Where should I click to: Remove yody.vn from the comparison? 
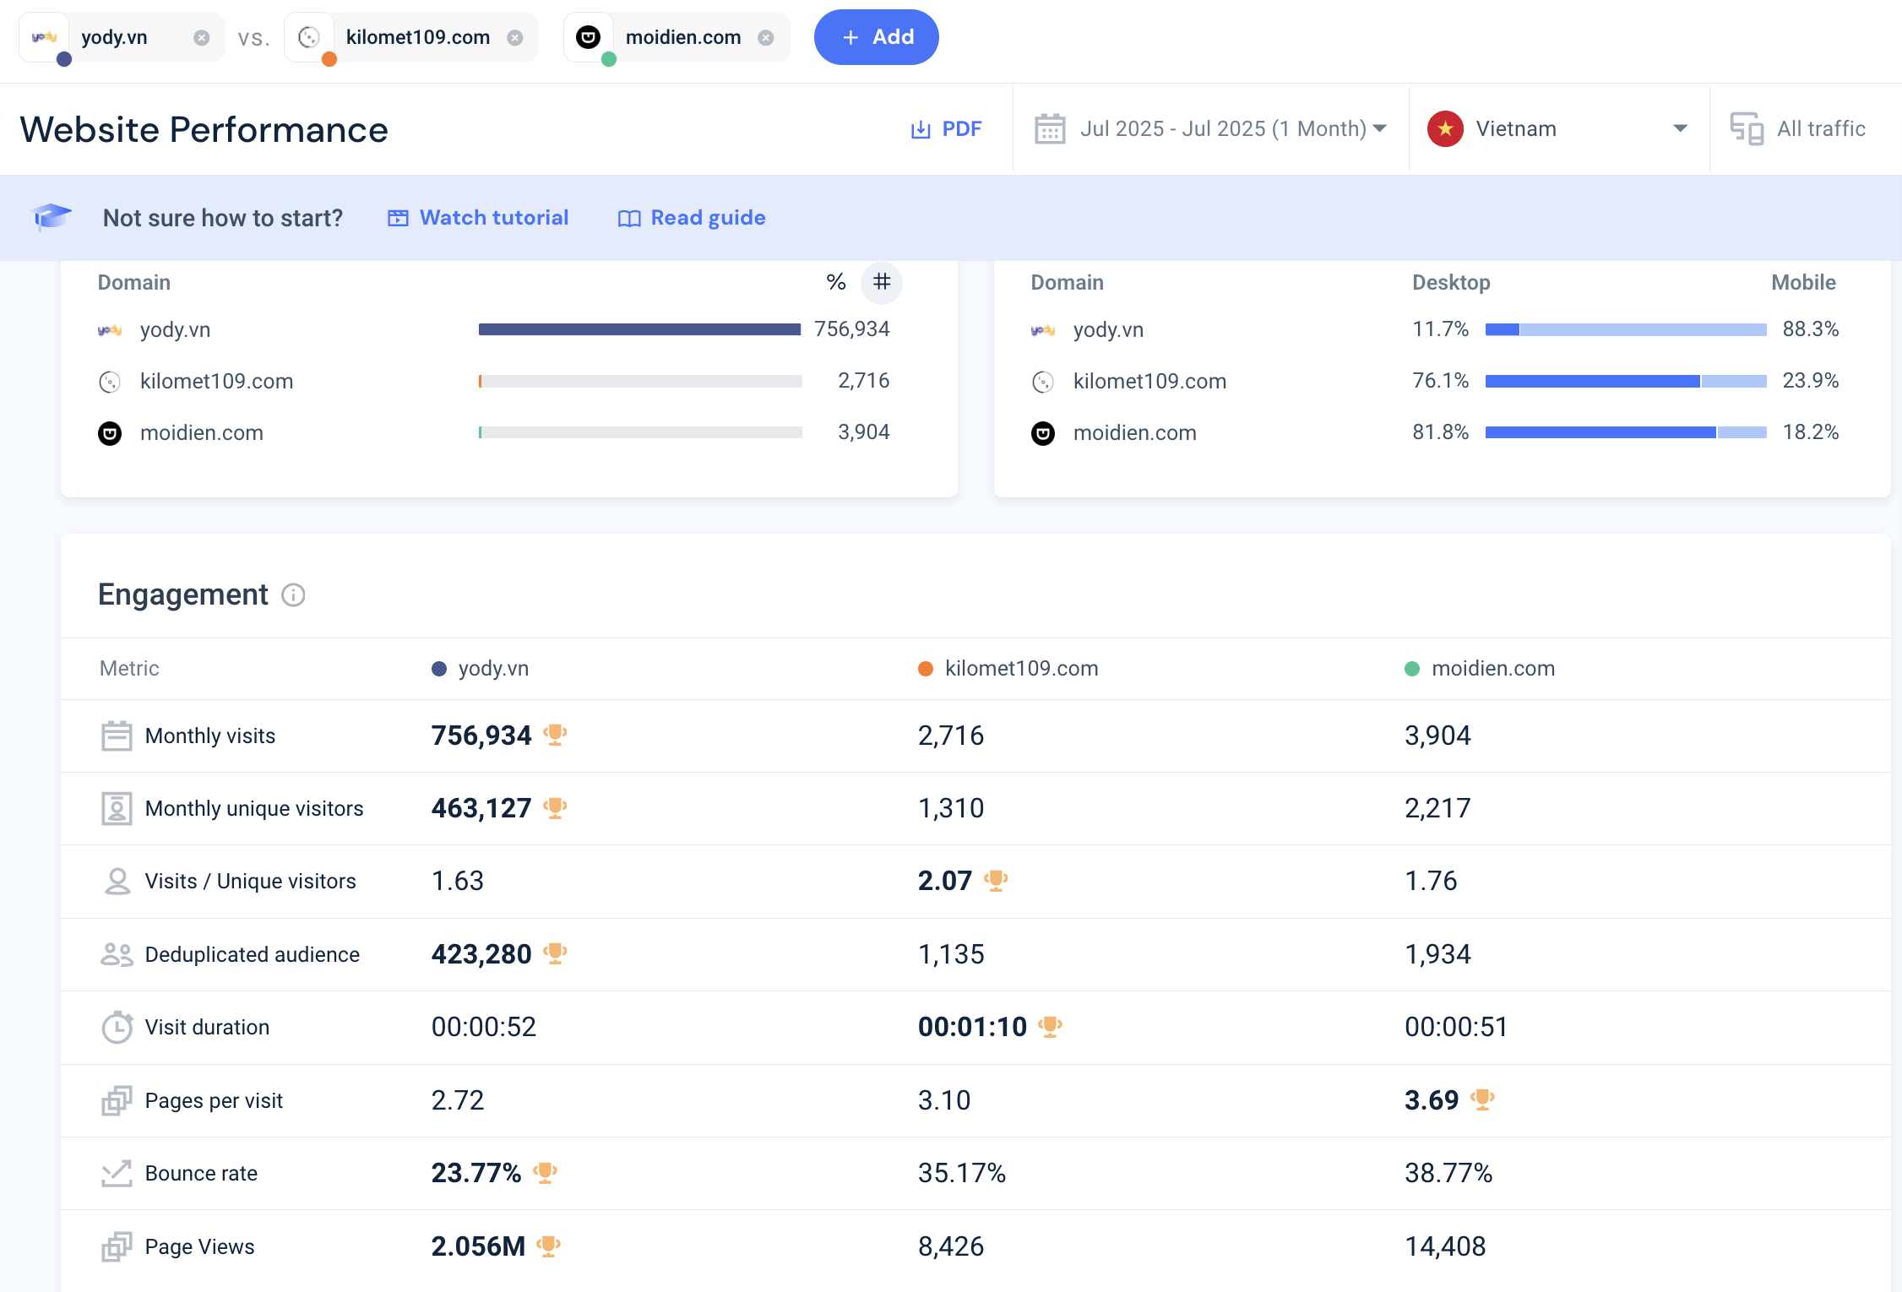click(x=201, y=37)
